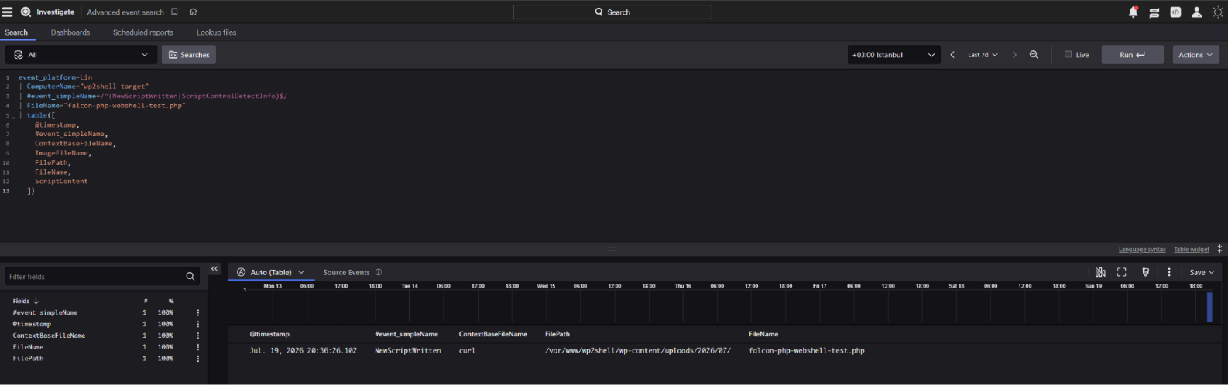Select the ContextBaseFileName field in sidebar
Image resolution: width=1228 pixels, height=385 pixels.
click(x=49, y=336)
